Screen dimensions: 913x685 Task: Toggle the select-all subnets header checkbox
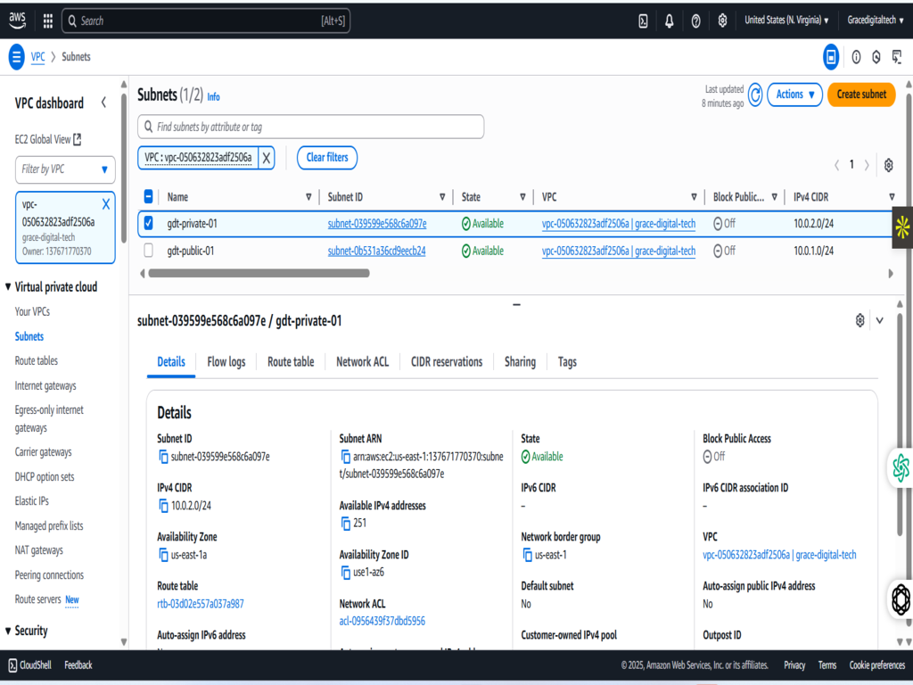point(149,197)
